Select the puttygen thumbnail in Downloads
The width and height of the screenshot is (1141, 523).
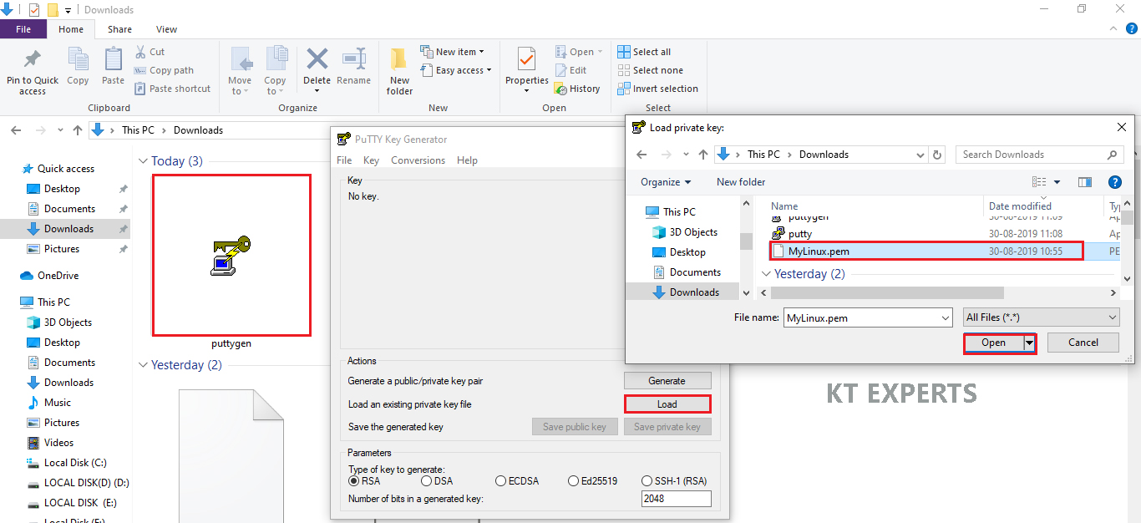pos(231,256)
